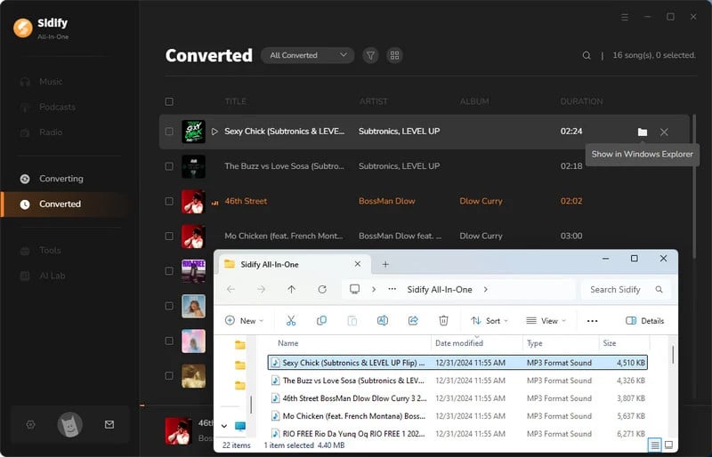Viewport: 712px width, 457px height.
Task: Select the Sidify All-In-One Explorer tab
Action: click(295, 264)
